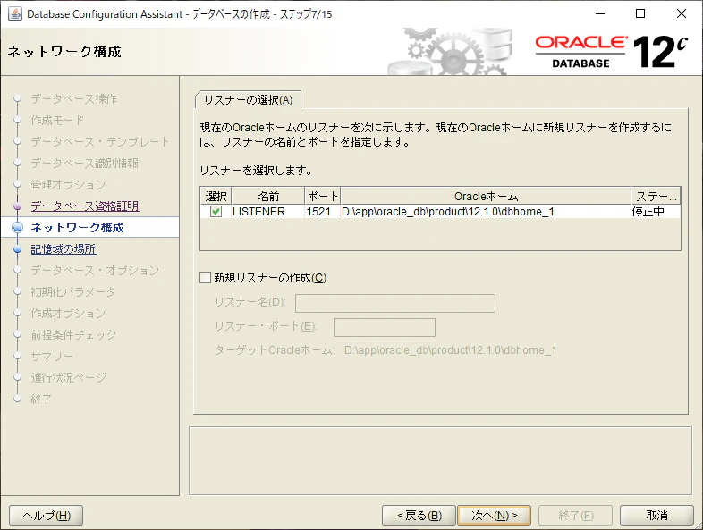The height and width of the screenshot is (530, 703).
Task: Click the 進行状況ページ step
Action: [x=69, y=378]
